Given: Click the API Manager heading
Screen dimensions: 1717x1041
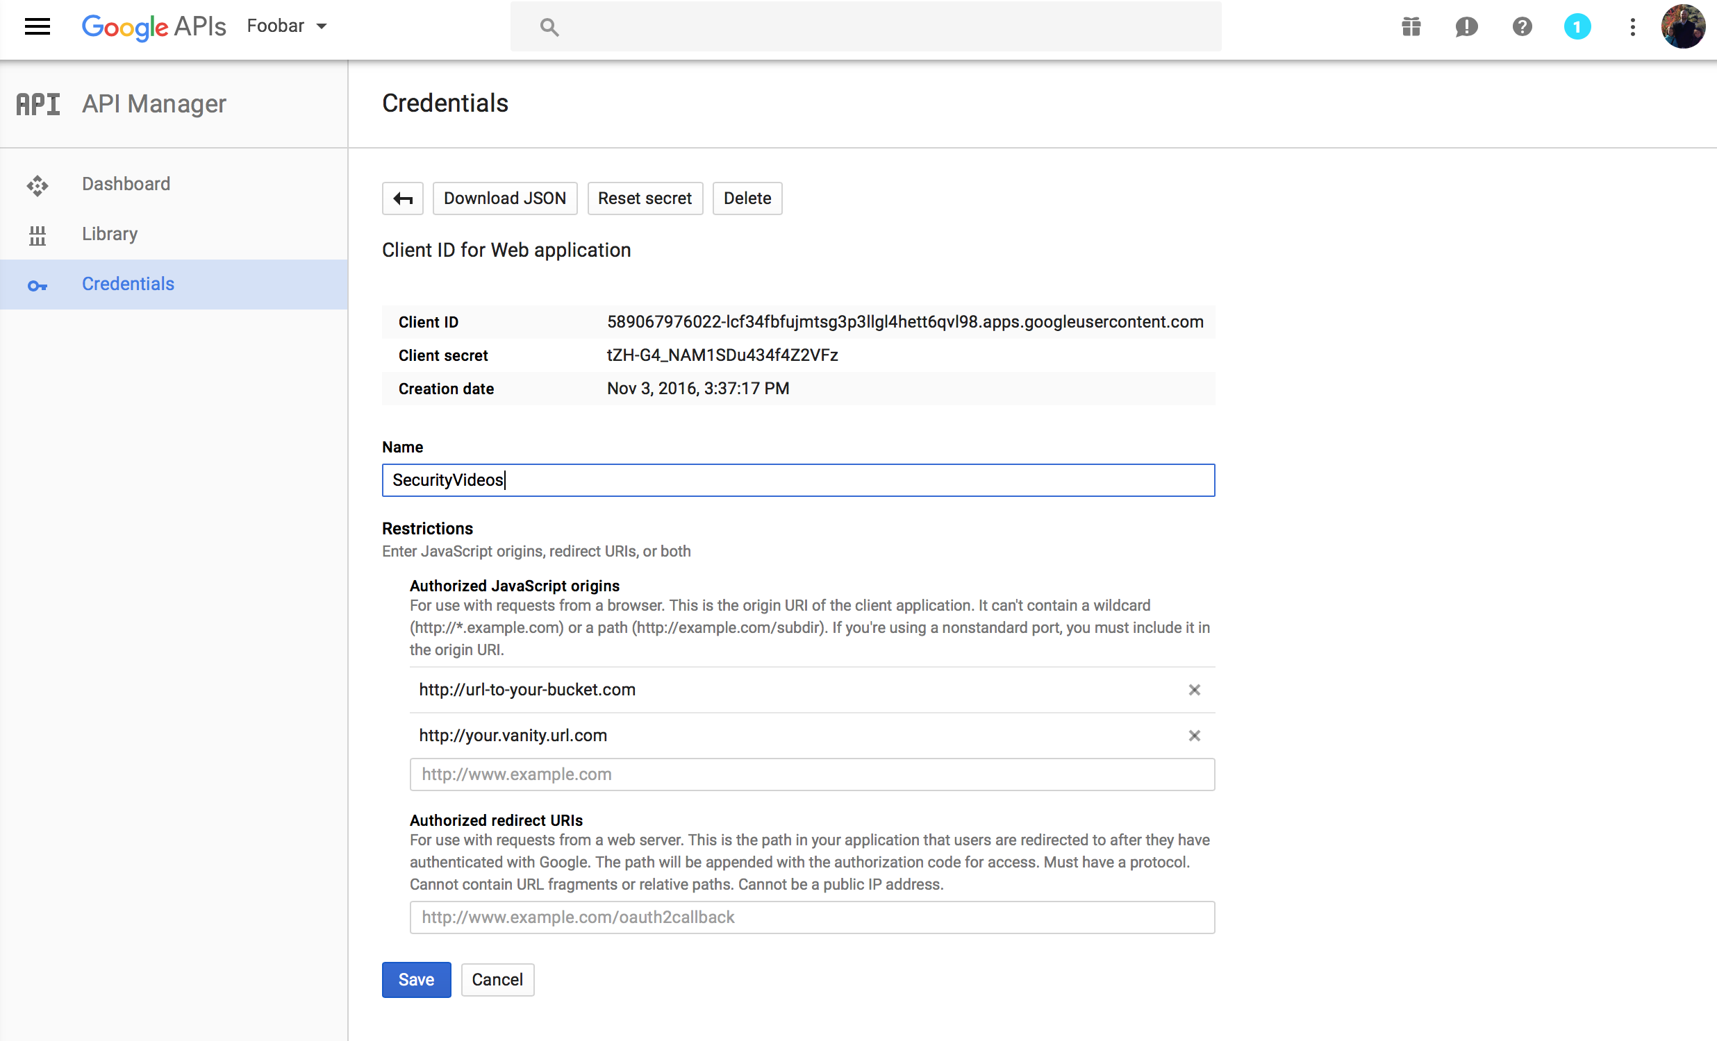Looking at the screenshot, I should [x=154, y=103].
